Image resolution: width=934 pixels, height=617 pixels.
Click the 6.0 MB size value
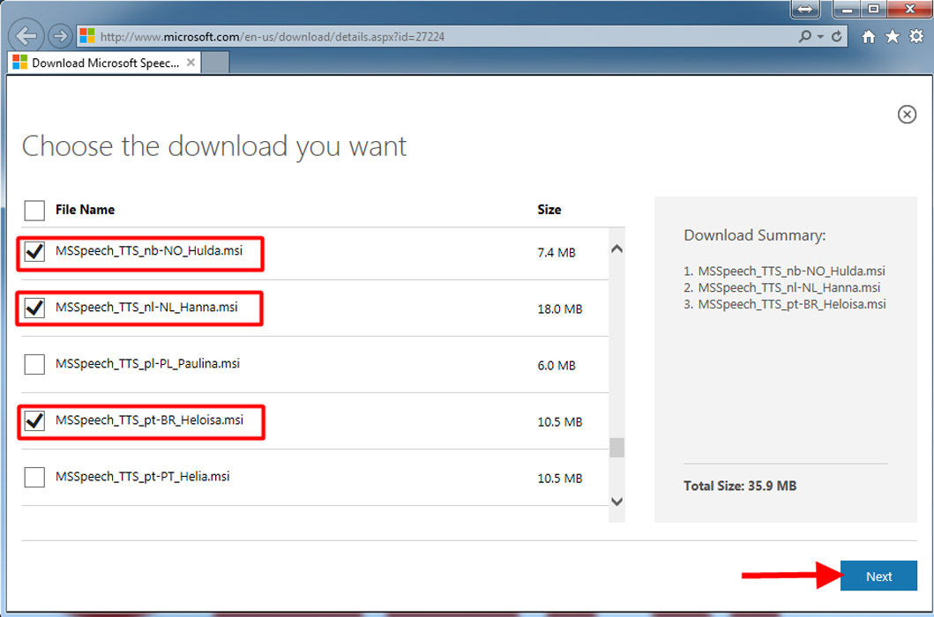click(557, 366)
